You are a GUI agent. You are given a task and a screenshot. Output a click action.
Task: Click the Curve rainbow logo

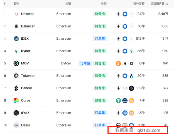(16, 101)
